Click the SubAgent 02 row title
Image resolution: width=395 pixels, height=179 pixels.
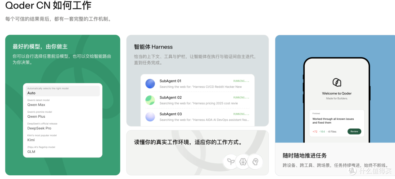pyautogui.click(x=170, y=97)
